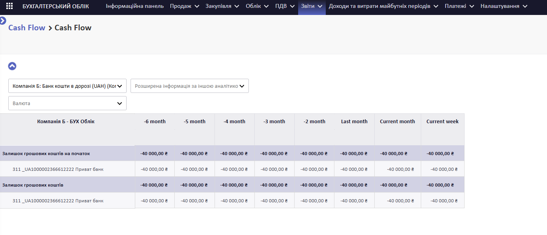This screenshot has width=547, height=235.
Task: Expand the side panel arrow icon
Action: click(x=3, y=20)
